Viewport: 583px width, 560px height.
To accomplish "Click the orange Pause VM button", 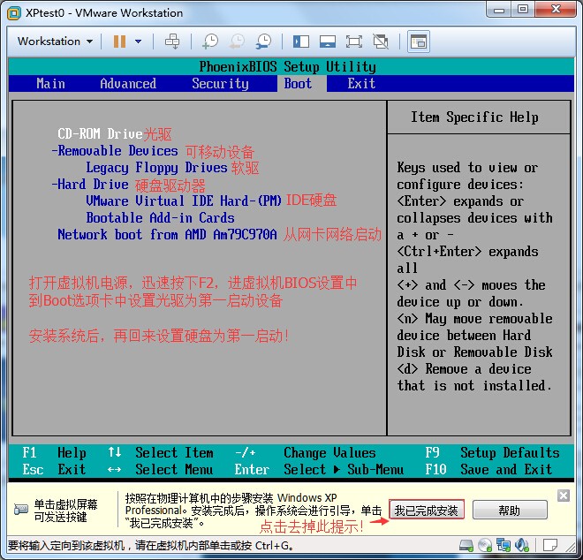I will pos(119,42).
